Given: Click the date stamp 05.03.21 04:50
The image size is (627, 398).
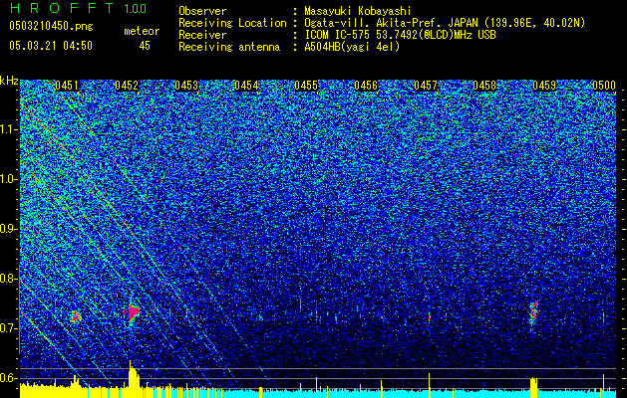Looking at the screenshot, I should point(51,46).
